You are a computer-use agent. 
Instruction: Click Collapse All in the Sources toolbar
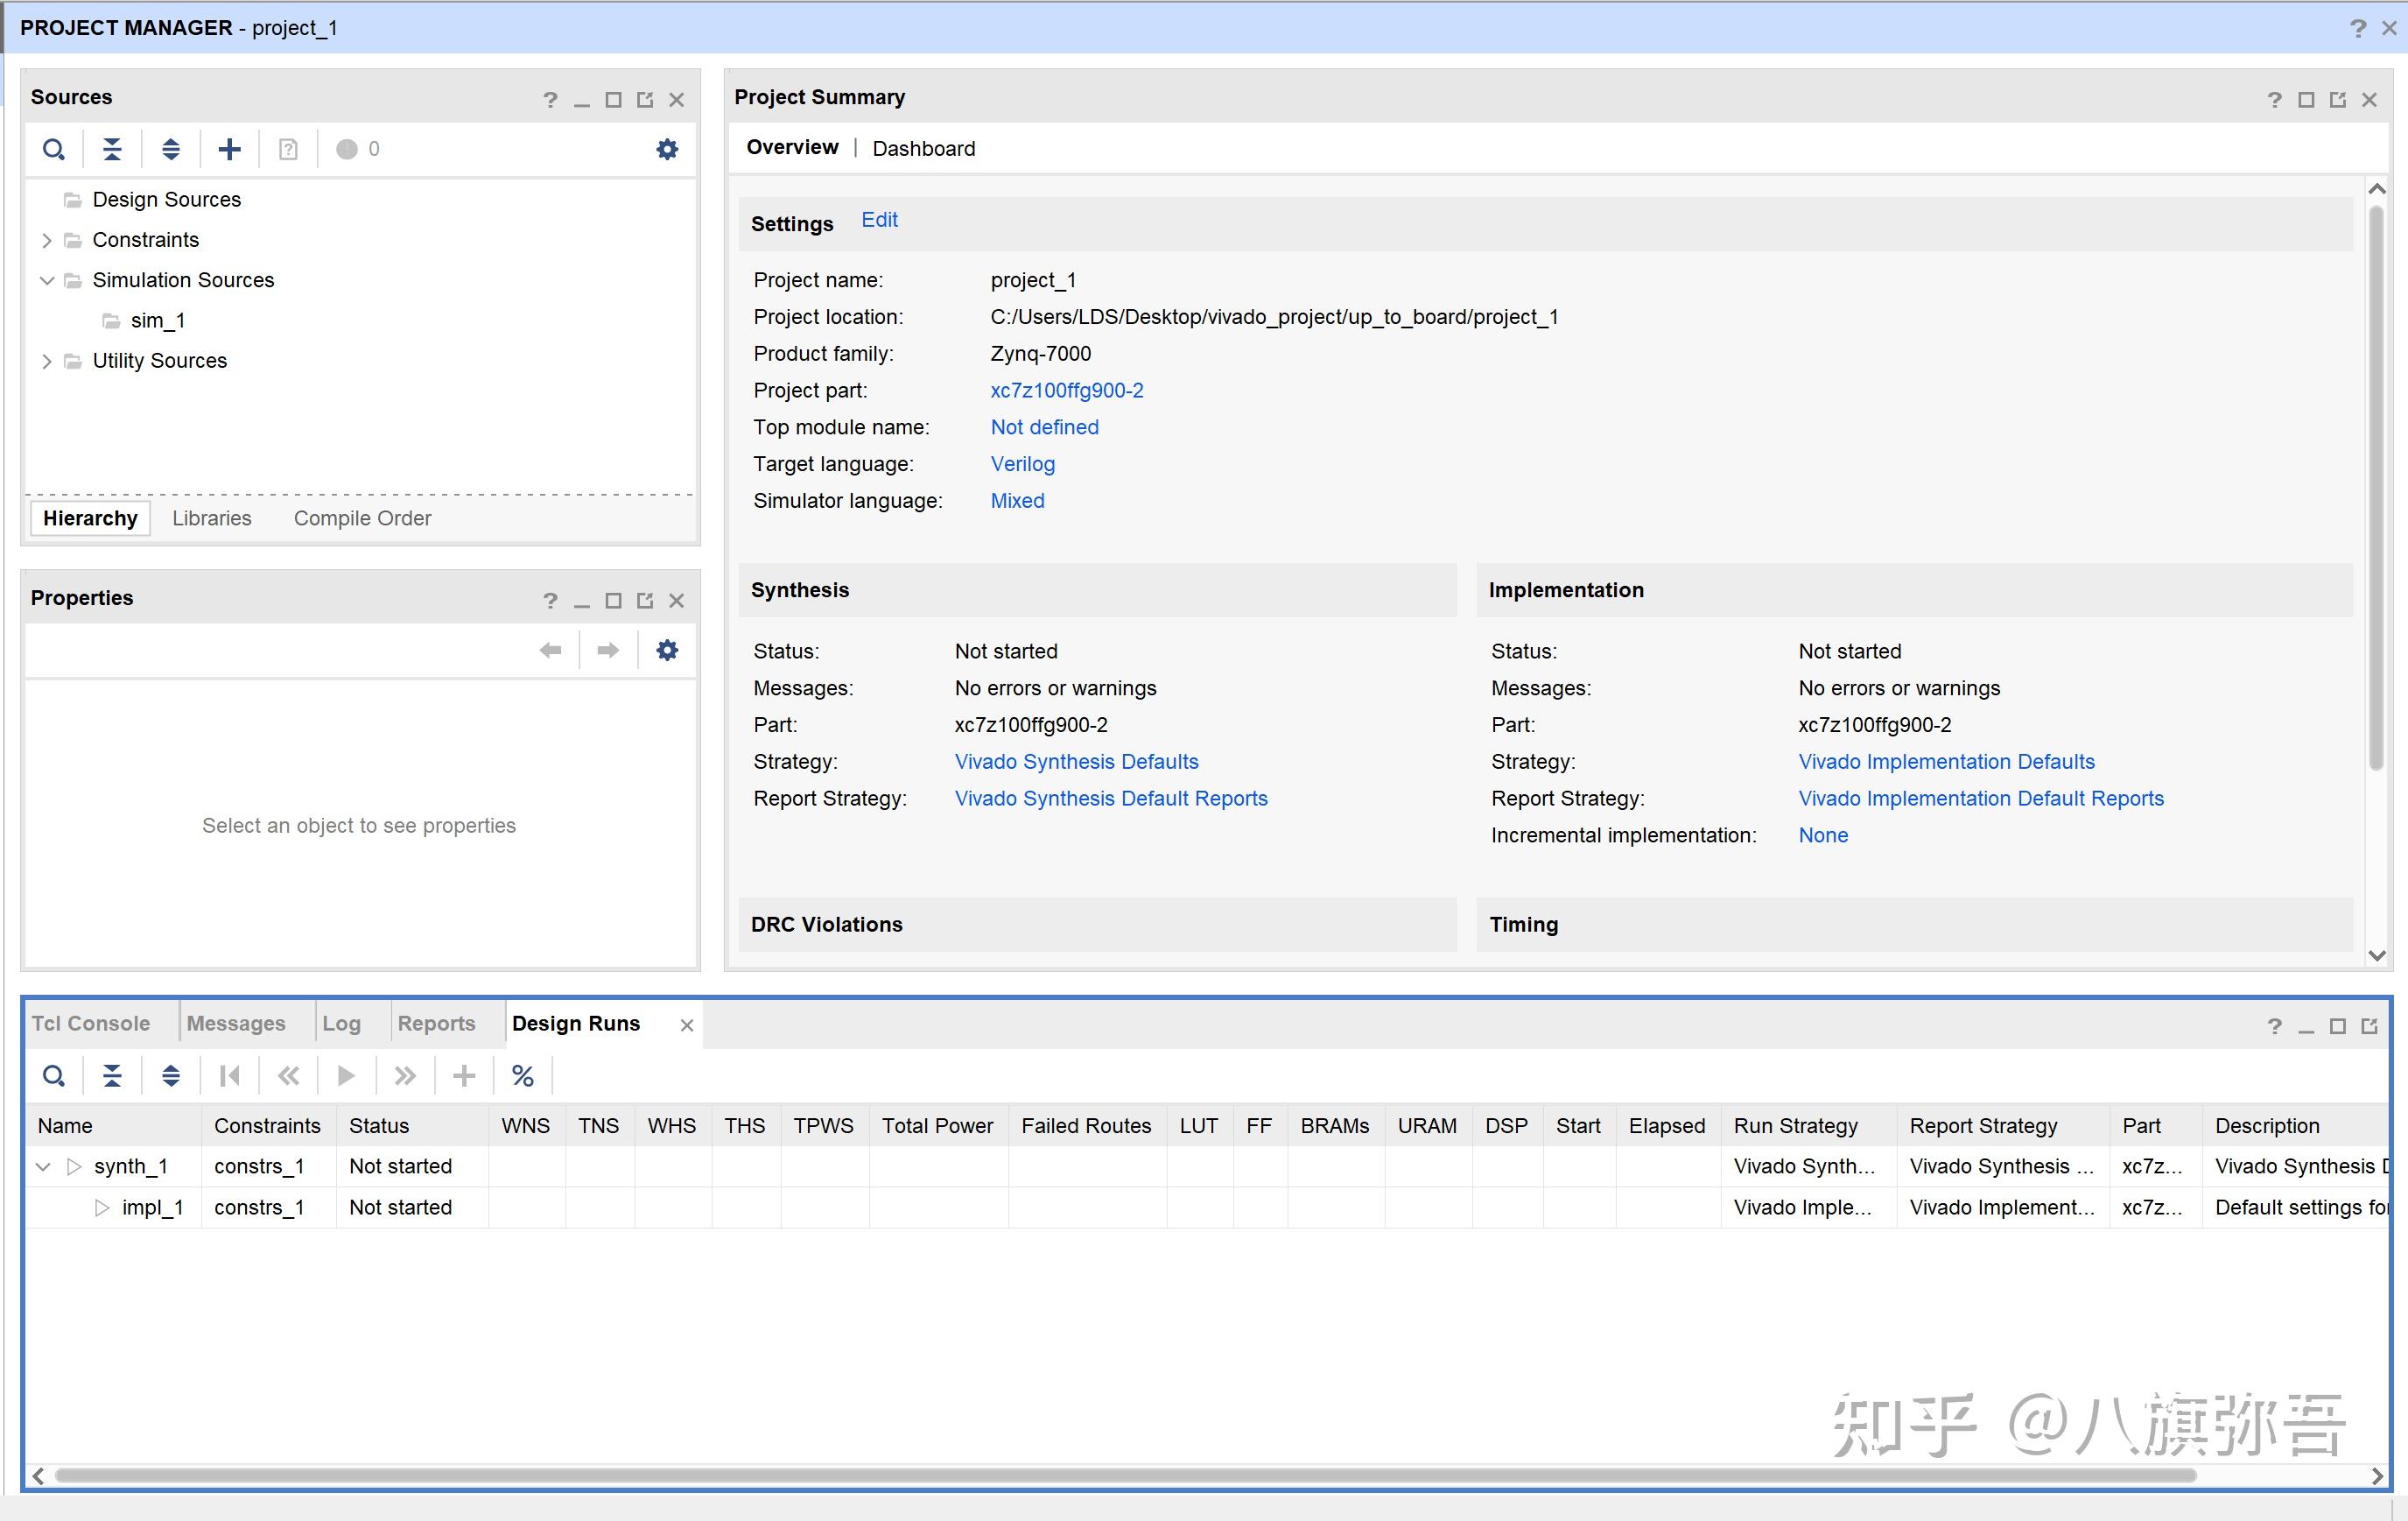pos(112,149)
